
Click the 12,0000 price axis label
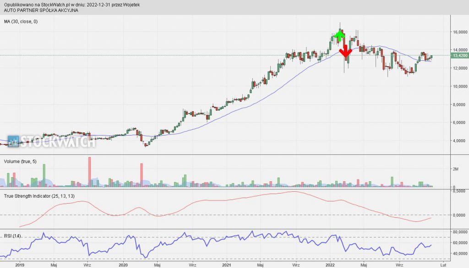(x=460, y=68)
